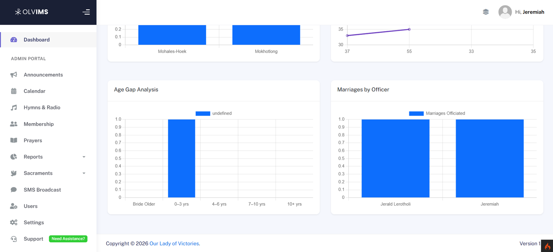Click the Membership people icon

(x=14, y=124)
